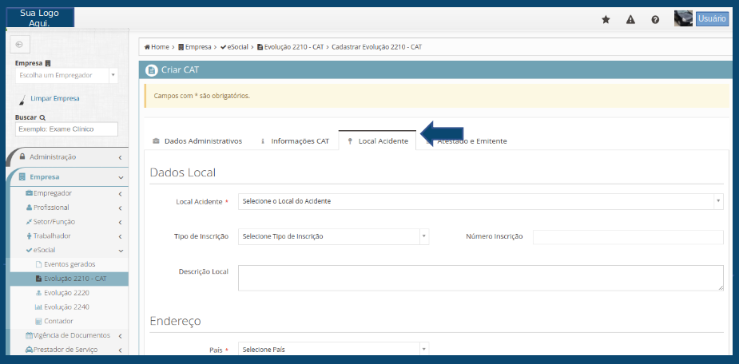Click the Limpar Empresa link

(x=54, y=99)
